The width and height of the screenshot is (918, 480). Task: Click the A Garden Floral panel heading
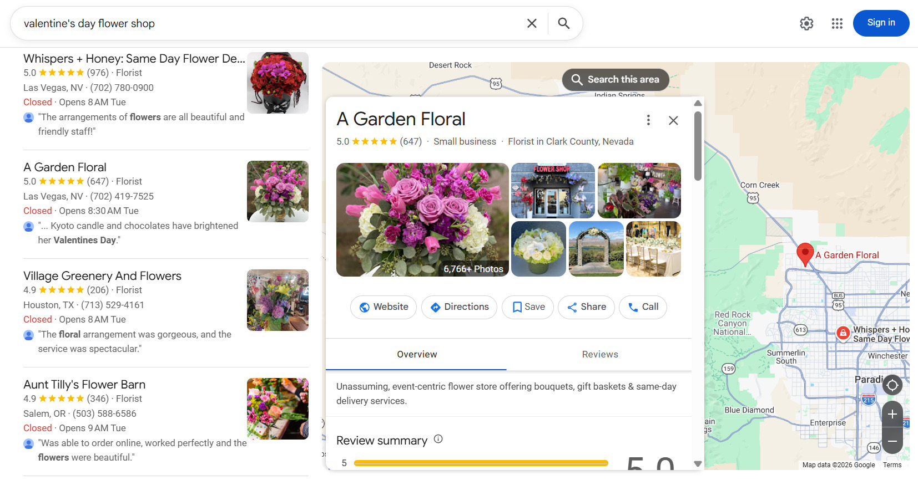401,119
